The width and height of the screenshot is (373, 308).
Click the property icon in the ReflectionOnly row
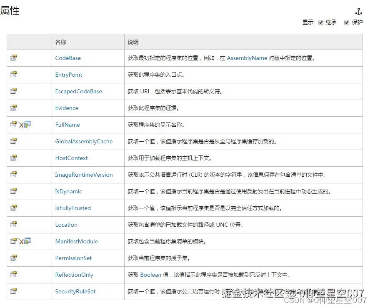tap(14, 274)
